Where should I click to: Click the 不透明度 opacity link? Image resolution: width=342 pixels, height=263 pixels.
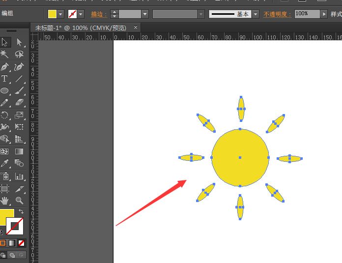pyautogui.click(x=277, y=14)
